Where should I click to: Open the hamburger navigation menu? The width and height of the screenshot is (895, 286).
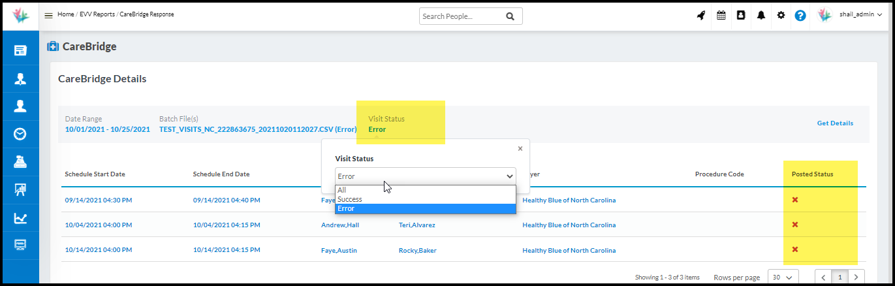tap(48, 15)
